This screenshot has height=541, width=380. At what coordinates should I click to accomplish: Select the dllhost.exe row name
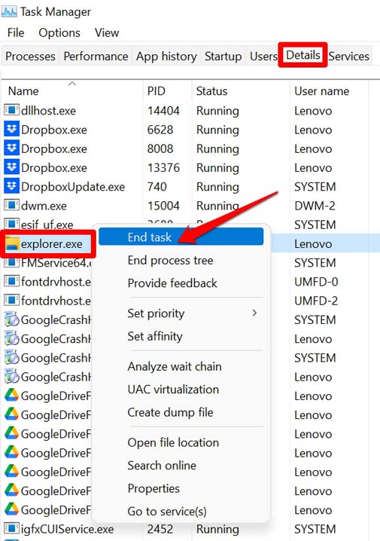tap(48, 111)
